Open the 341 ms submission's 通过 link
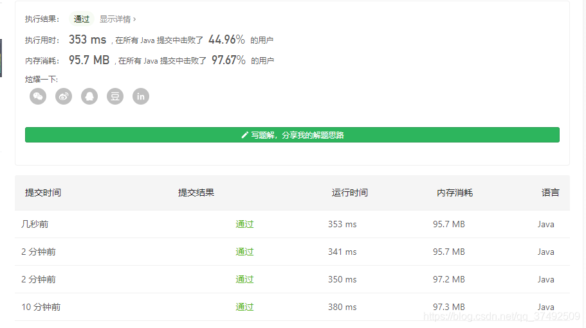The height and width of the screenshot is (328, 586). (x=245, y=252)
